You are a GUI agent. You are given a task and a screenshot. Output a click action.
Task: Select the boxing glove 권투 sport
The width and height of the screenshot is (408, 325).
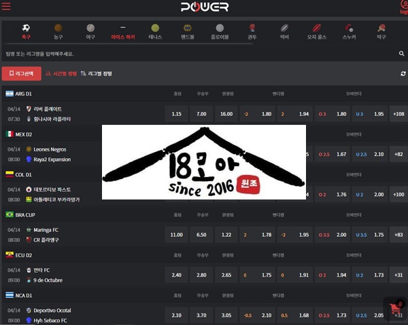[x=252, y=32]
